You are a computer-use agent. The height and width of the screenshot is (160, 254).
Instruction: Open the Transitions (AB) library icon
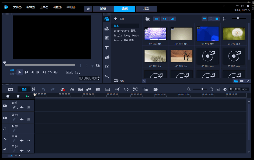pyautogui.click(x=106, y=38)
